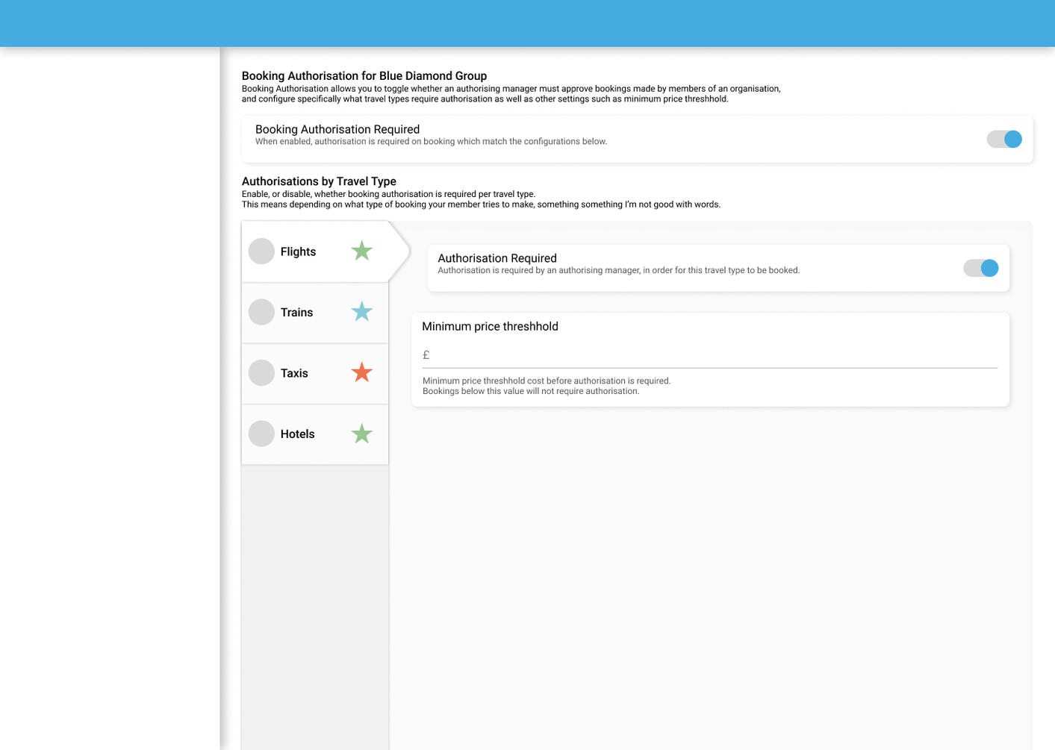Disable Booking Authorisation Required
The height and width of the screenshot is (750, 1055).
1003,139
